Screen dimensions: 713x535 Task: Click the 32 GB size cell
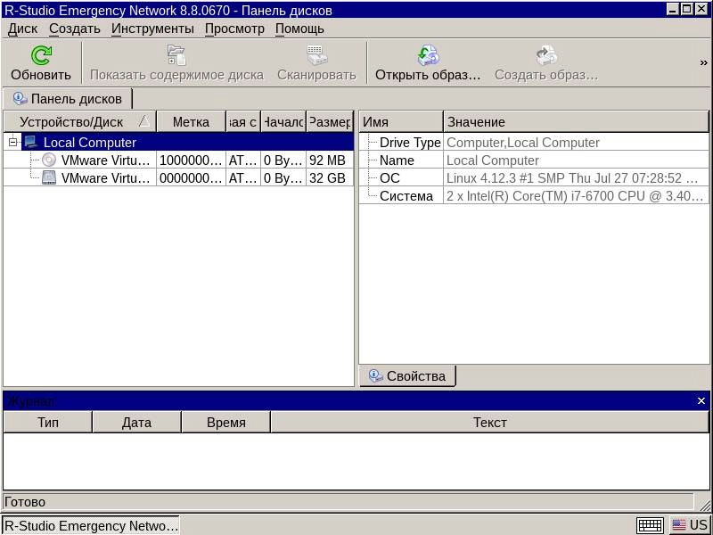[330, 177]
